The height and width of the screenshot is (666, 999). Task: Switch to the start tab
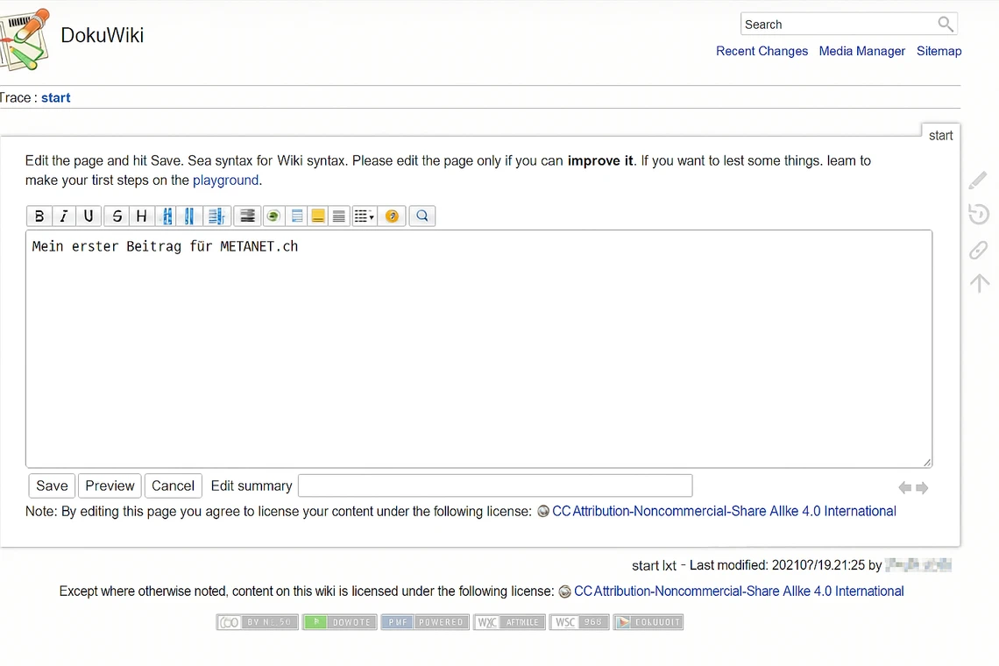coord(940,135)
